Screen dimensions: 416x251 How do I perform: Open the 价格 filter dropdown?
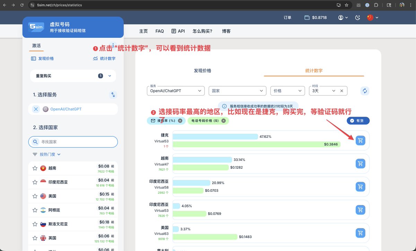point(287,91)
